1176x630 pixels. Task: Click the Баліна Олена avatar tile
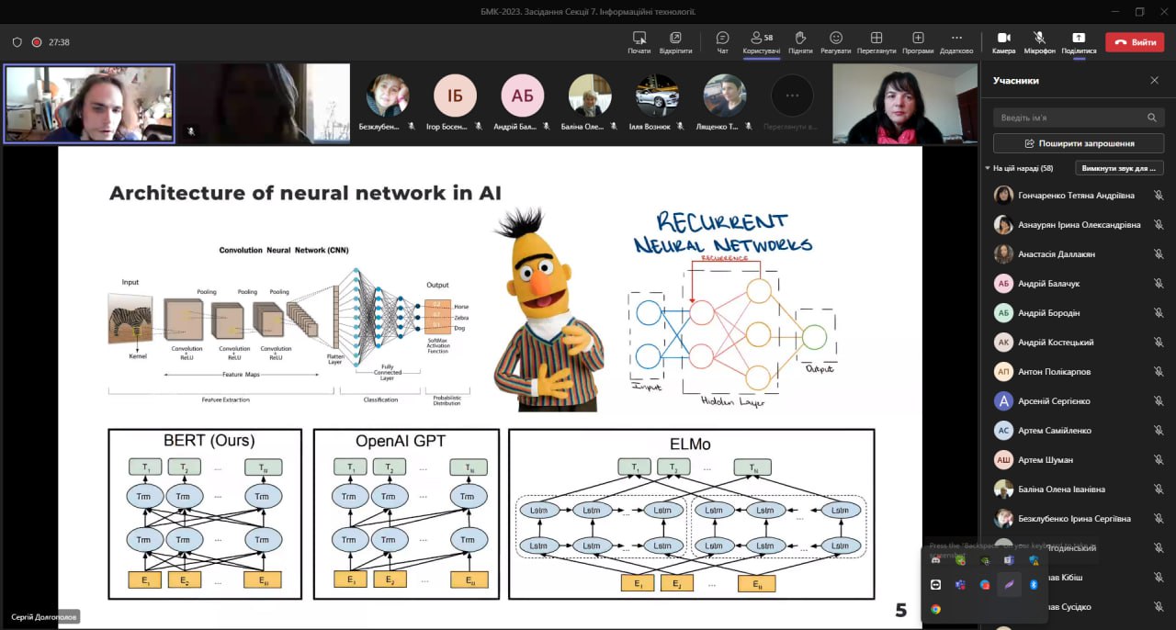(590, 96)
